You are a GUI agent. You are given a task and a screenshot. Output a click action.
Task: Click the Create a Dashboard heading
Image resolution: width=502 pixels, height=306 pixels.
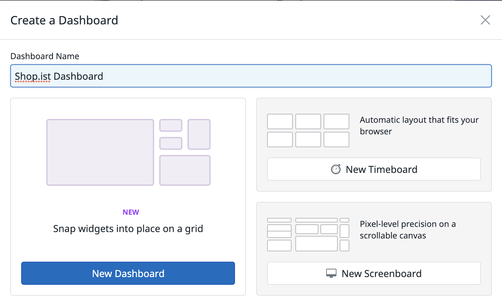pos(64,20)
